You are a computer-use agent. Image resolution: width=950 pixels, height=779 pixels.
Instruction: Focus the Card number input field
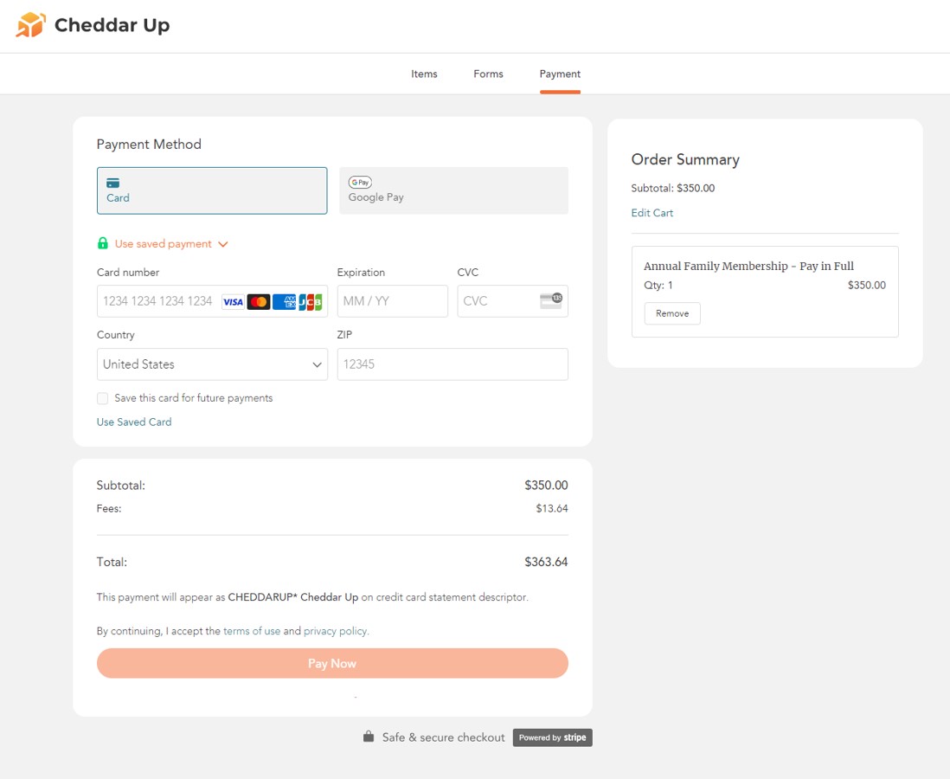157,301
